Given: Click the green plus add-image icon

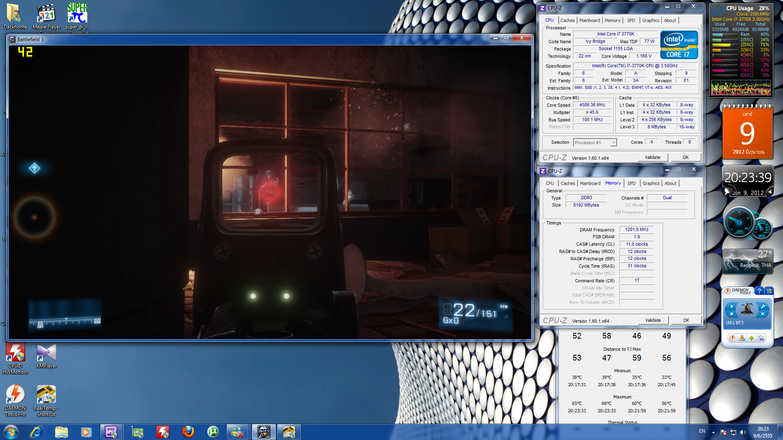Looking at the screenshot, I should pyautogui.click(x=752, y=338).
